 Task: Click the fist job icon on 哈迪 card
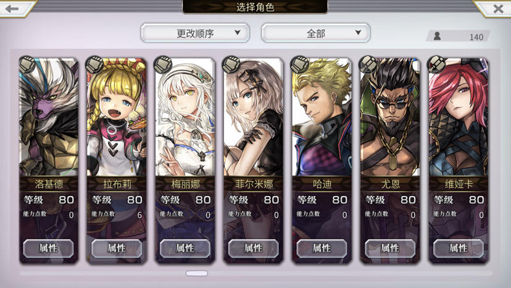tap(299, 64)
